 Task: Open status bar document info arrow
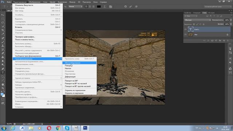coord(42,124)
